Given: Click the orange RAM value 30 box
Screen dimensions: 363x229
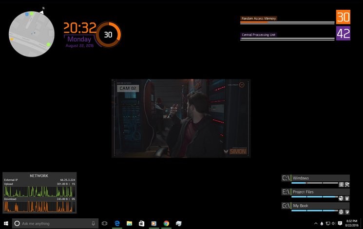Looking at the screenshot, I should (343, 17).
